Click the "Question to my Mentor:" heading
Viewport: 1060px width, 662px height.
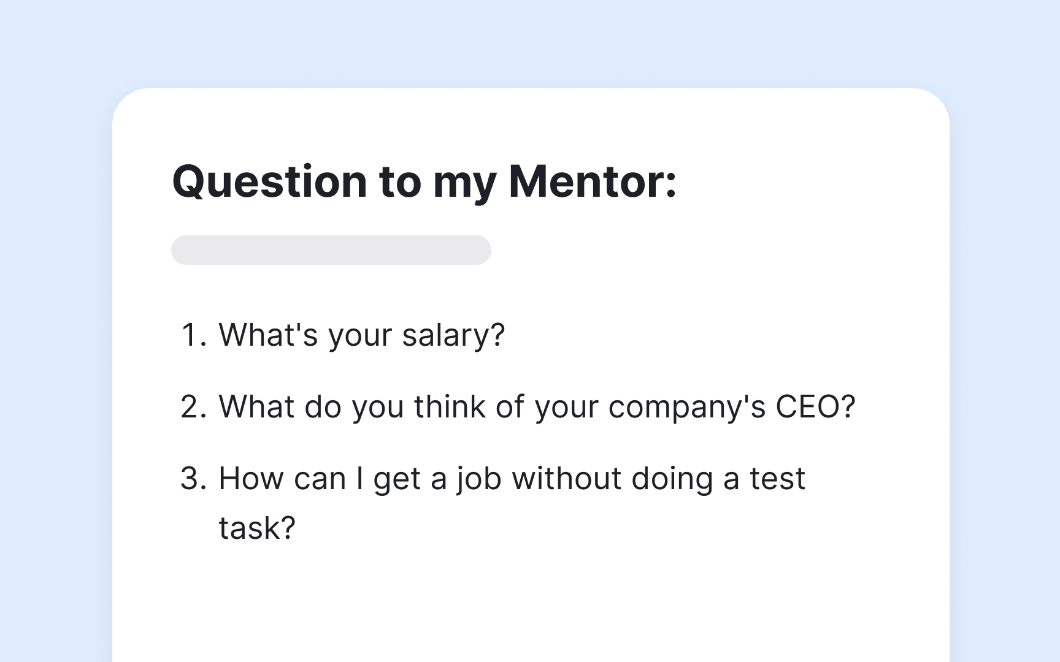click(424, 182)
